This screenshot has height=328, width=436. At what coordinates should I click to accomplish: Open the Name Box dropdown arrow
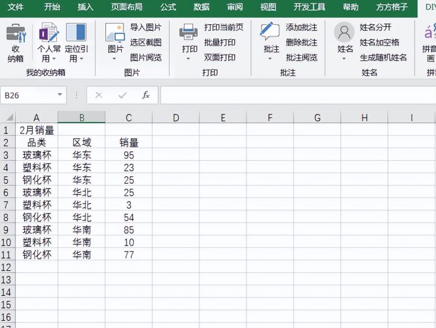pyautogui.click(x=60, y=95)
